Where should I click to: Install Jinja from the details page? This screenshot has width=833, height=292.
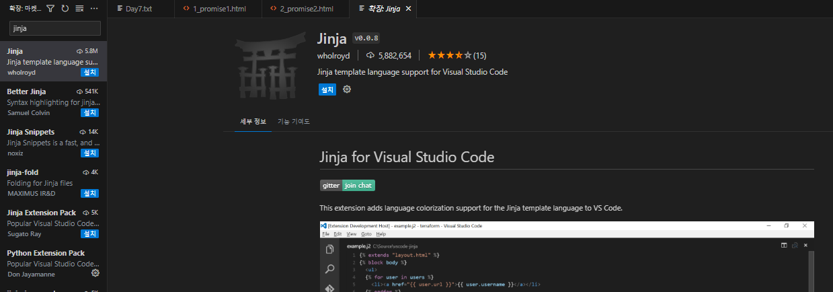(x=327, y=89)
